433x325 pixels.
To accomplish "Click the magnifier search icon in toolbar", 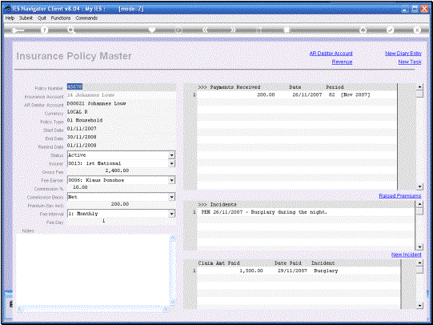I will (71, 30).
